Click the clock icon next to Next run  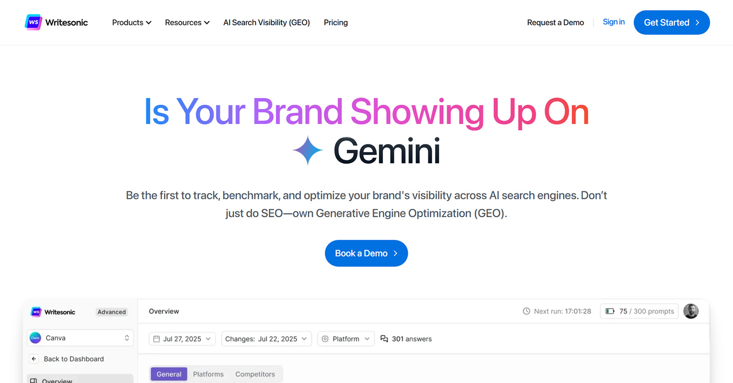(526, 311)
